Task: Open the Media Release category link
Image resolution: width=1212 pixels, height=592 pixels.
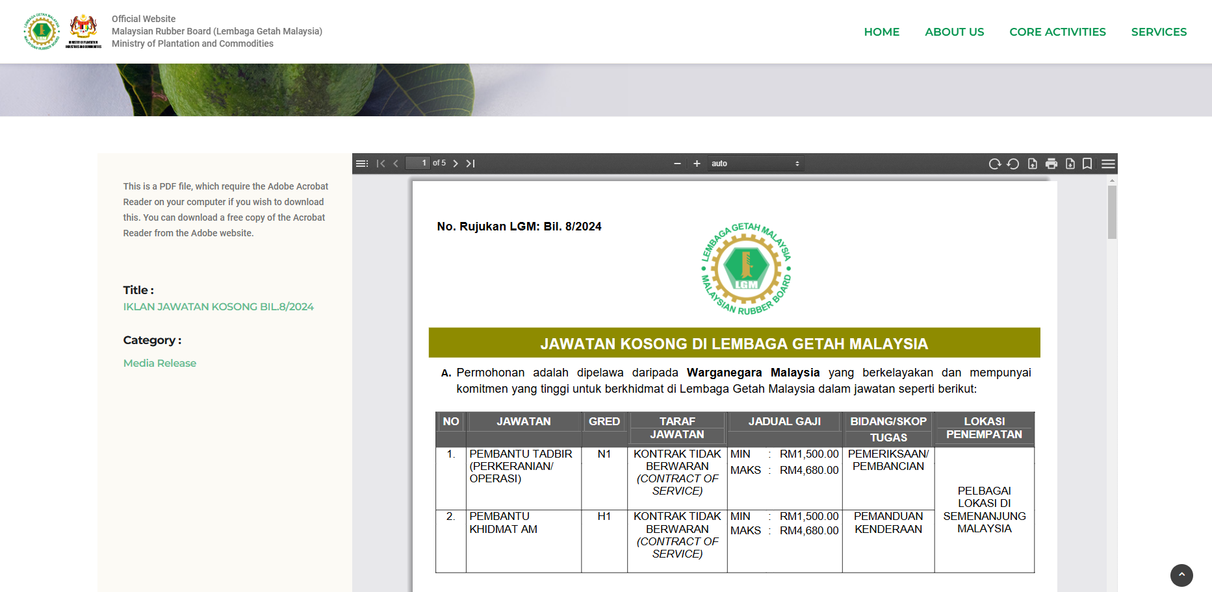Action: click(x=160, y=363)
